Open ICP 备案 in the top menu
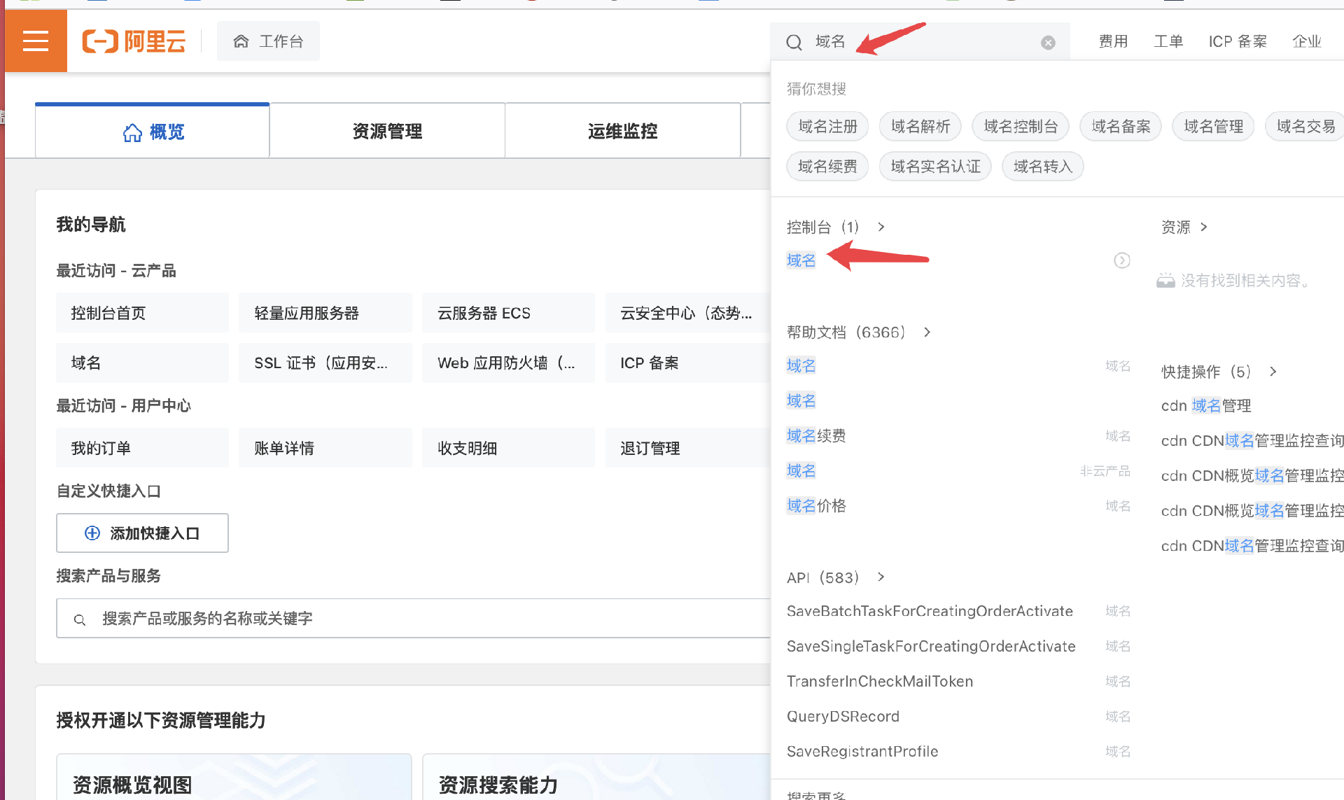 1238,41
